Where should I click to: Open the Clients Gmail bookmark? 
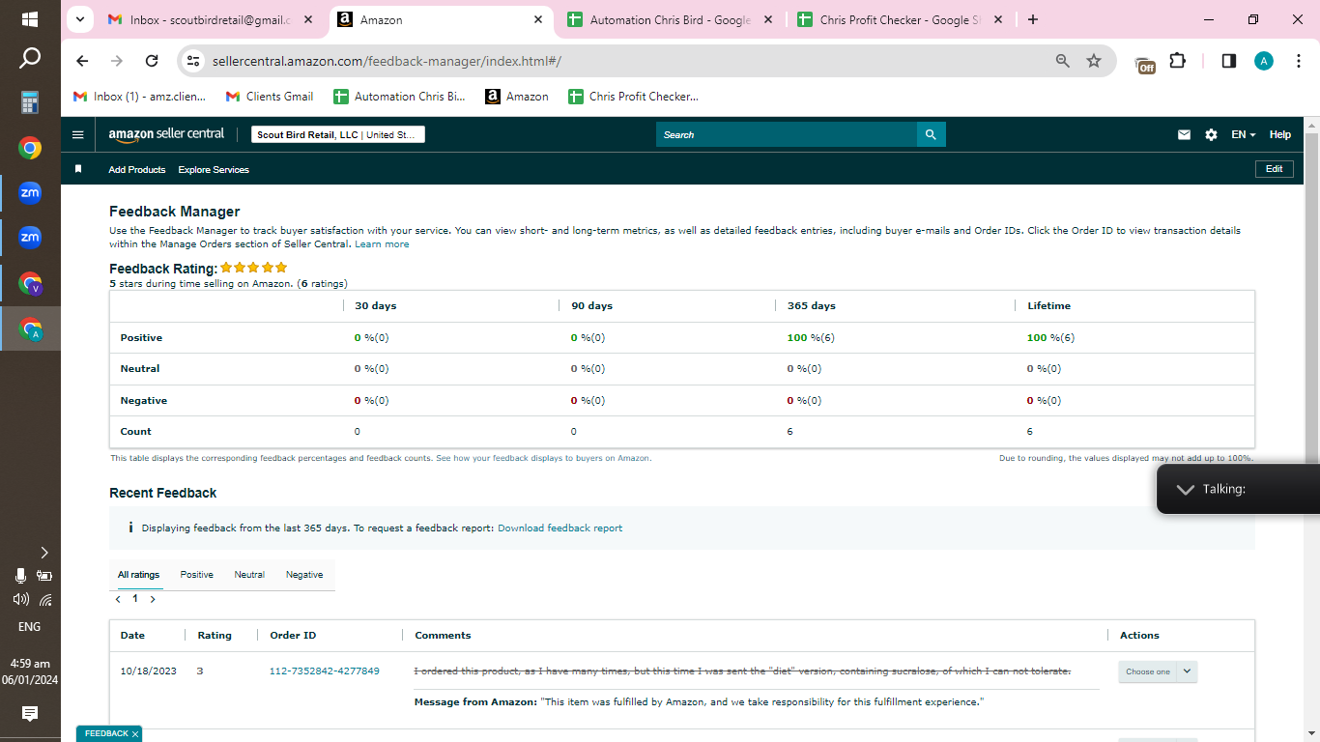click(270, 97)
